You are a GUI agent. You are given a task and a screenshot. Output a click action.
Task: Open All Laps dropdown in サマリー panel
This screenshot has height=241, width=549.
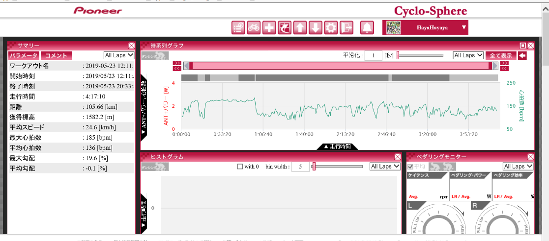[x=119, y=55]
